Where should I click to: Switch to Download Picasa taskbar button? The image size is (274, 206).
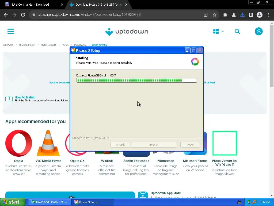click(x=50, y=202)
